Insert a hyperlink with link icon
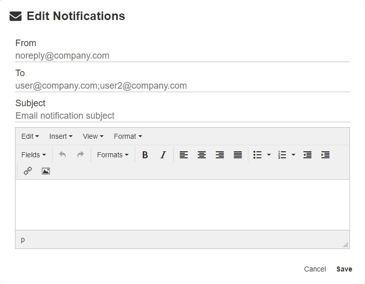This screenshot has width=365, height=284. (x=28, y=171)
